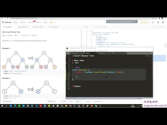
Task: Click the Sublime Text minimap
Action: click(149, 56)
